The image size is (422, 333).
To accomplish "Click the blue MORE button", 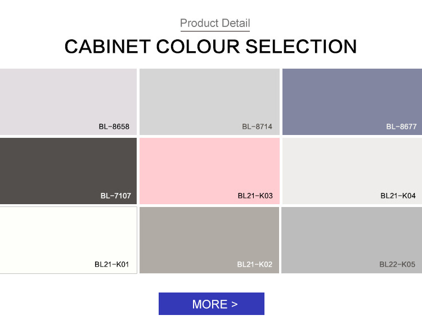I will [211, 304].
